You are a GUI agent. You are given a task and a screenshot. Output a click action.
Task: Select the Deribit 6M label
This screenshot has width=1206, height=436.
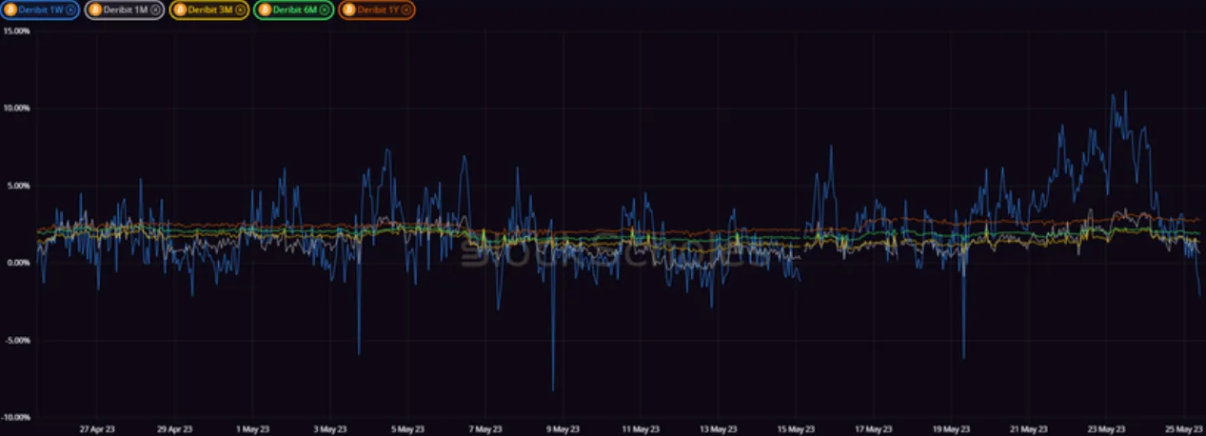click(295, 10)
